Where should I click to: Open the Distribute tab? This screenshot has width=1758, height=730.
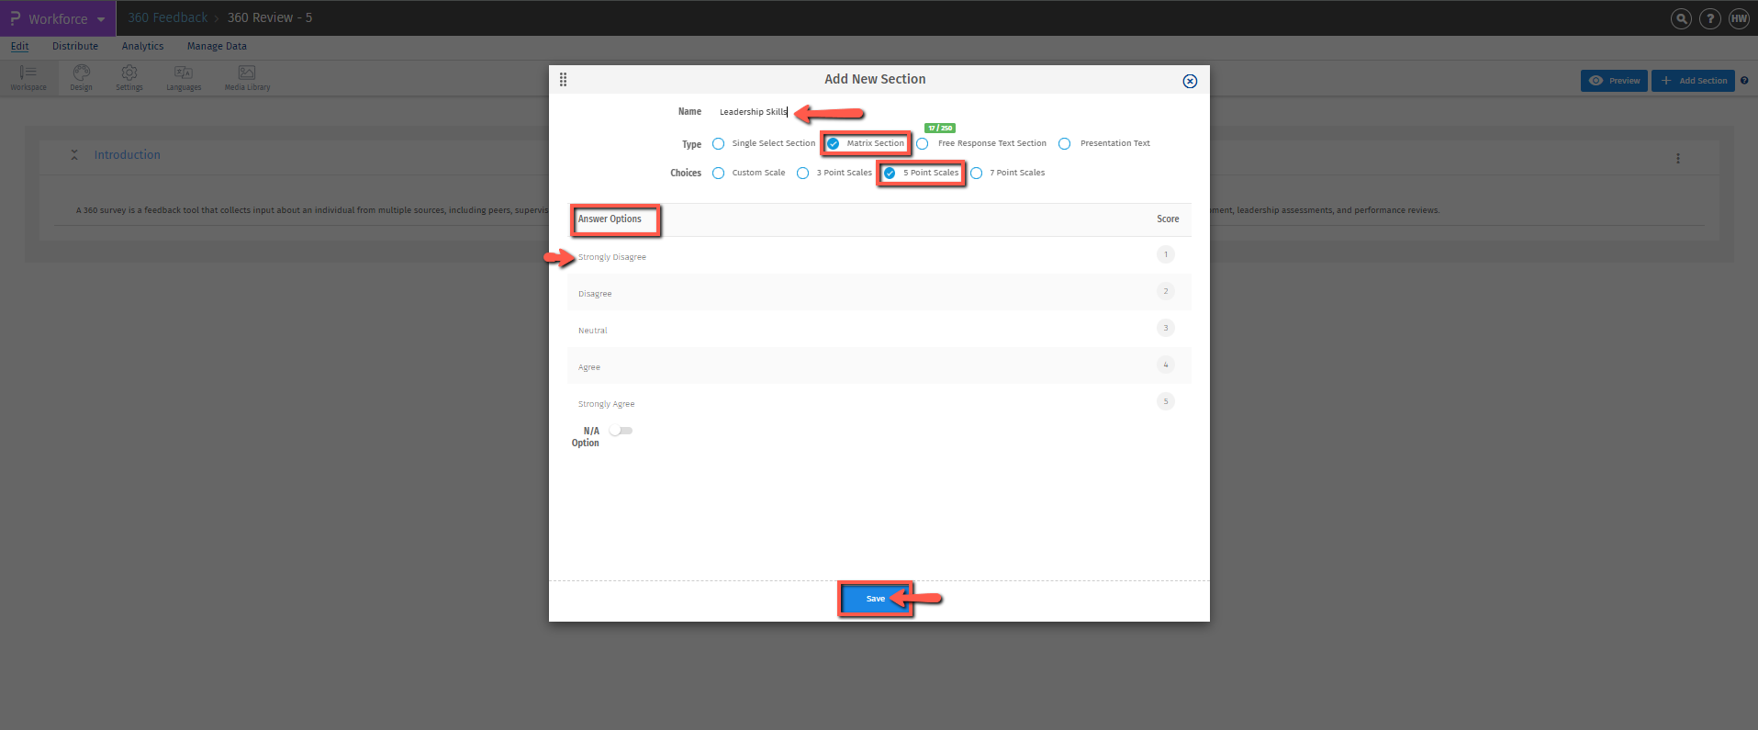point(75,46)
